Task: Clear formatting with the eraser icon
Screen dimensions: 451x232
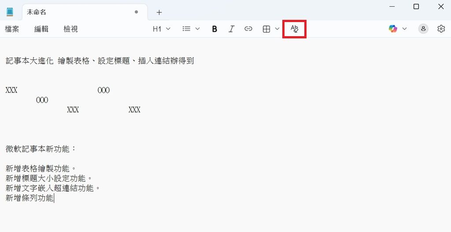Action: (x=294, y=29)
